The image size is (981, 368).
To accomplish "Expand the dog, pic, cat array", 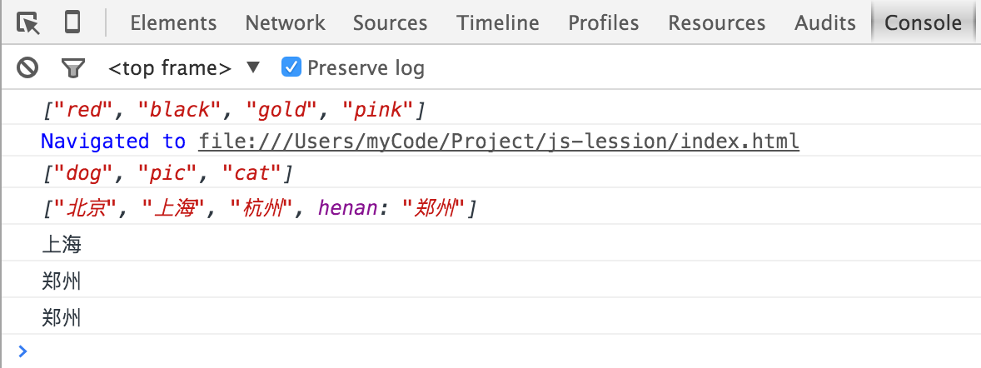I will 167,173.
